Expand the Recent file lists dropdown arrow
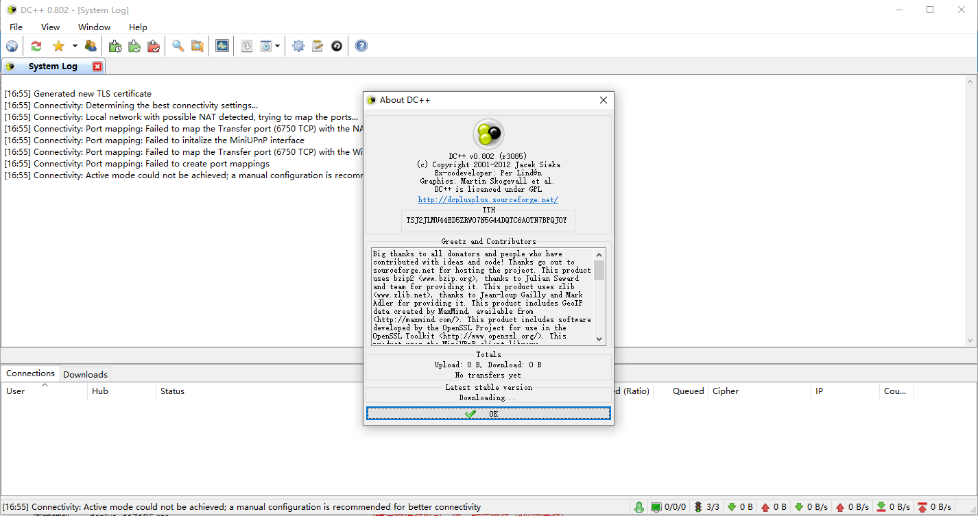 pyautogui.click(x=277, y=46)
